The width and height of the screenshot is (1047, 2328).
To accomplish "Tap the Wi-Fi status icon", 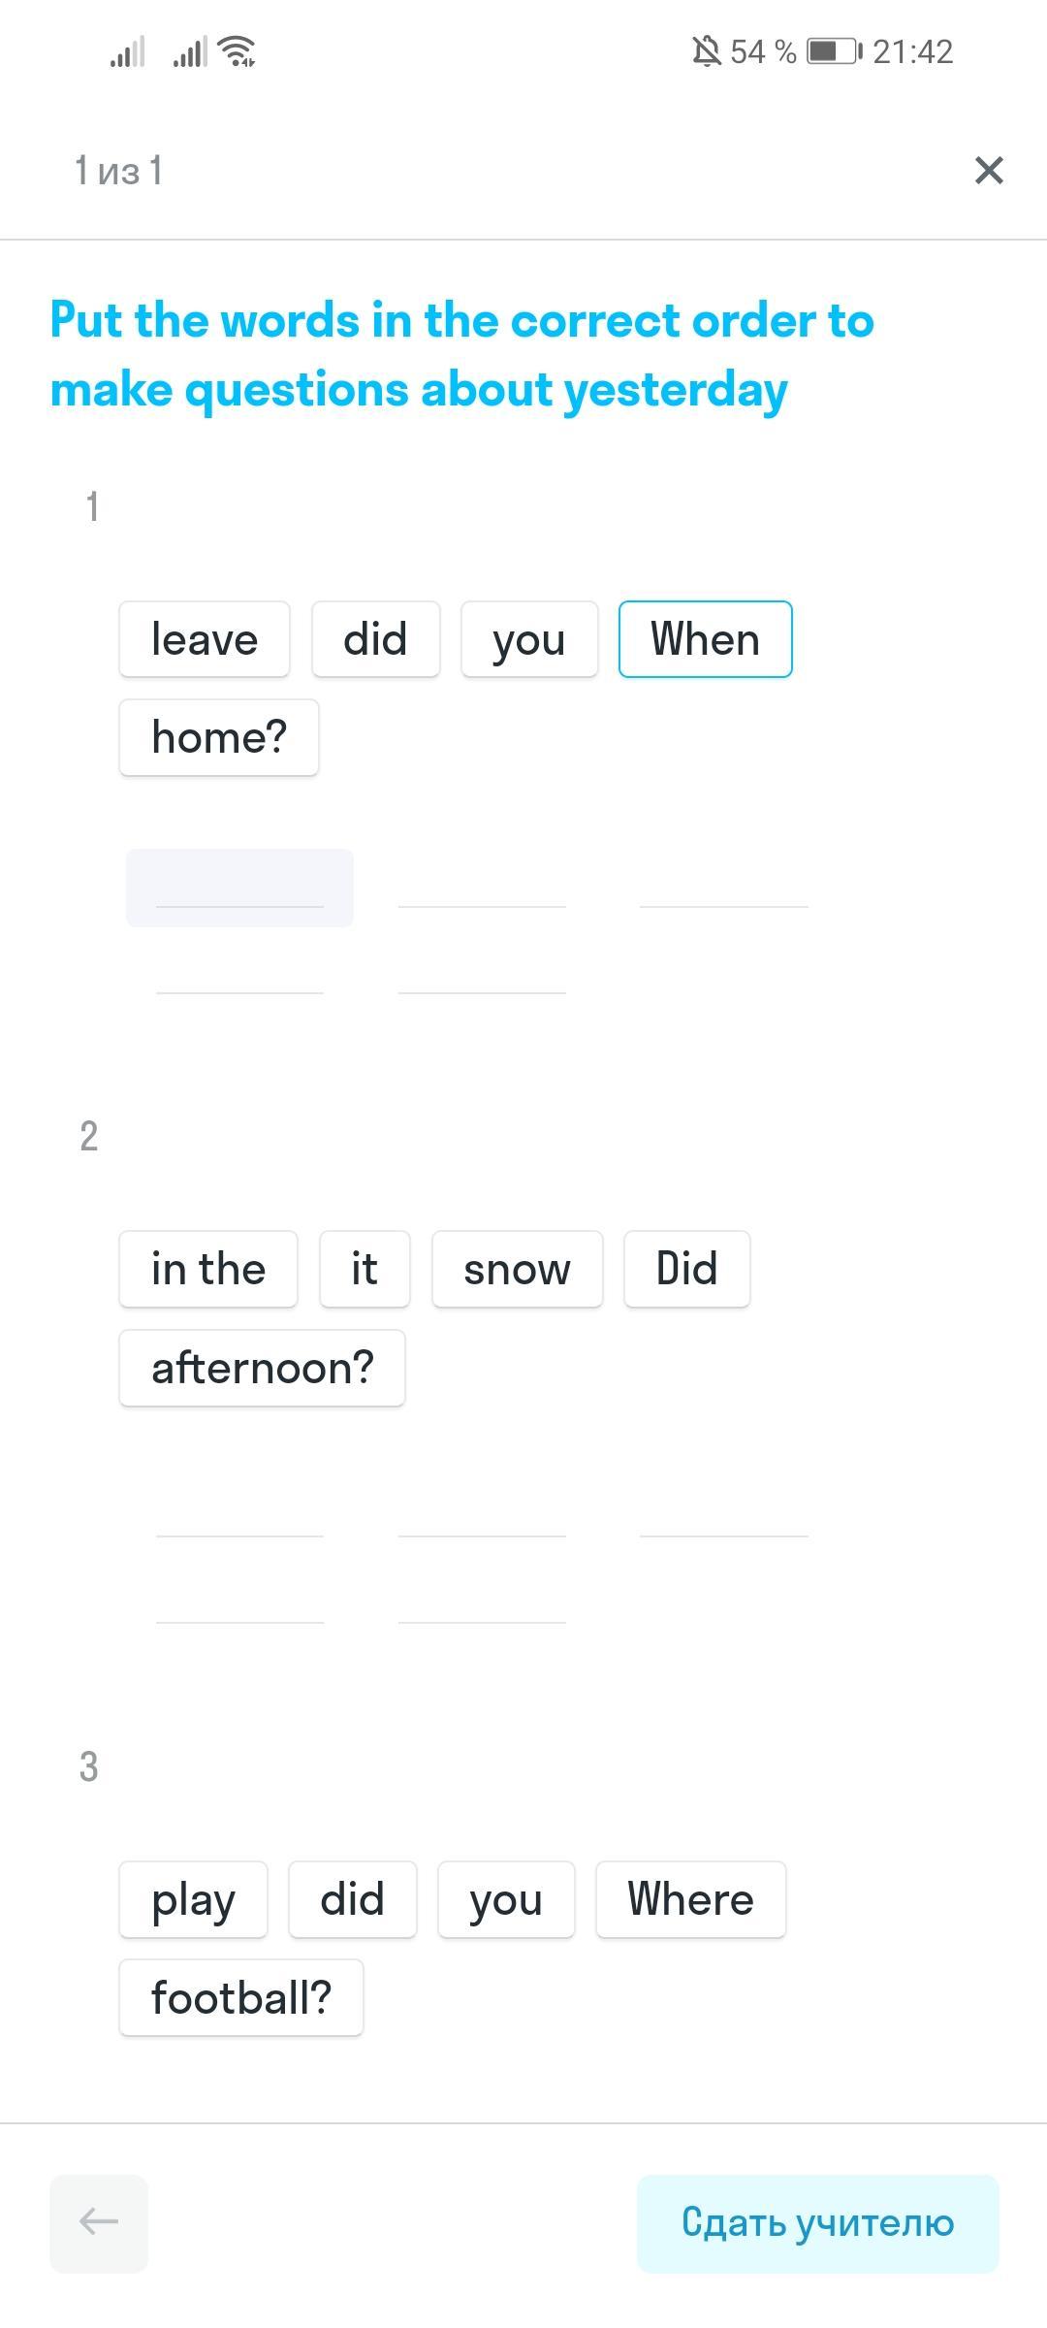I will click(x=238, y=51).
